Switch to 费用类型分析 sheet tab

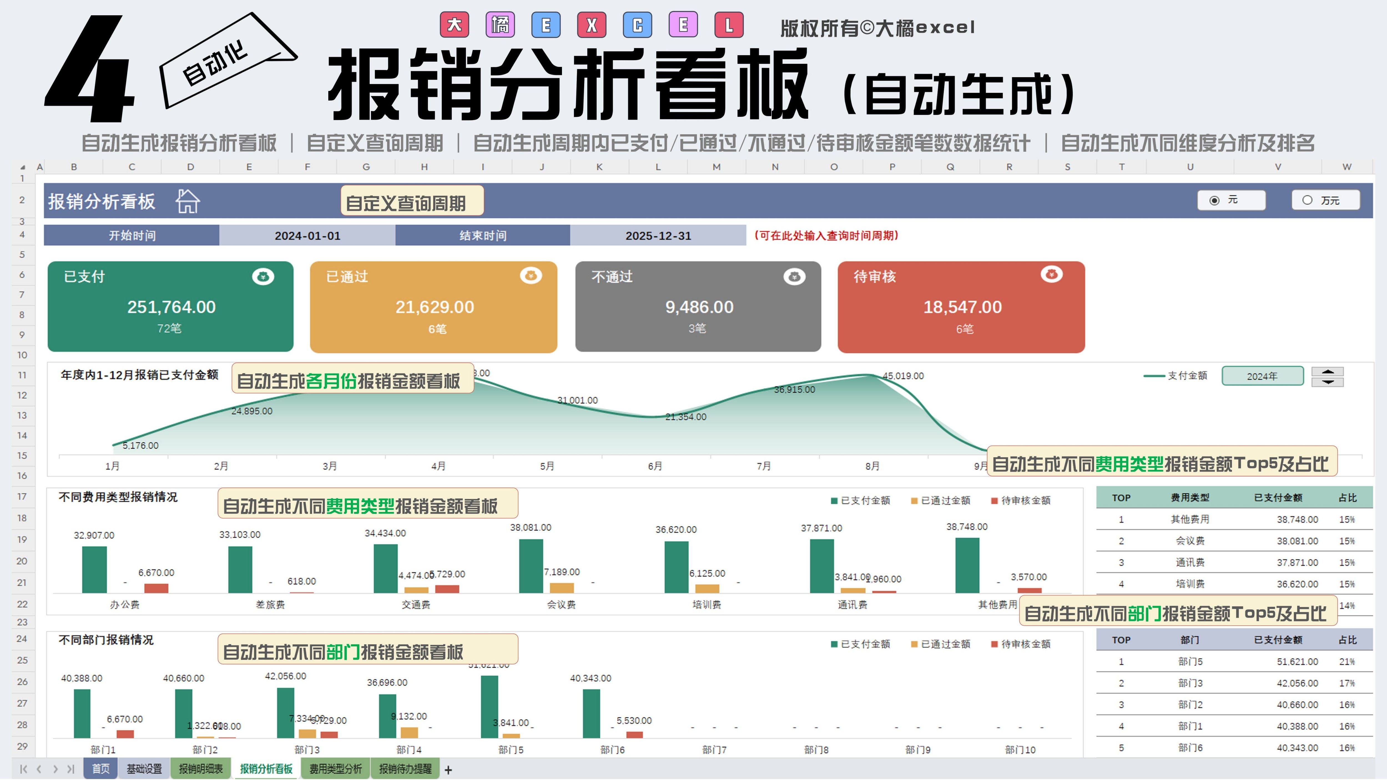point(336,769)
